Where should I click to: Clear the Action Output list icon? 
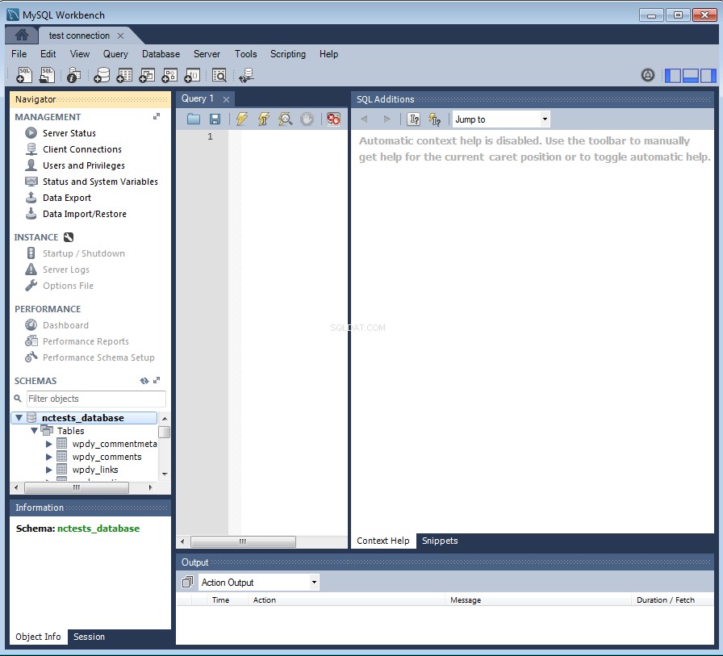[x=187, y=583]
